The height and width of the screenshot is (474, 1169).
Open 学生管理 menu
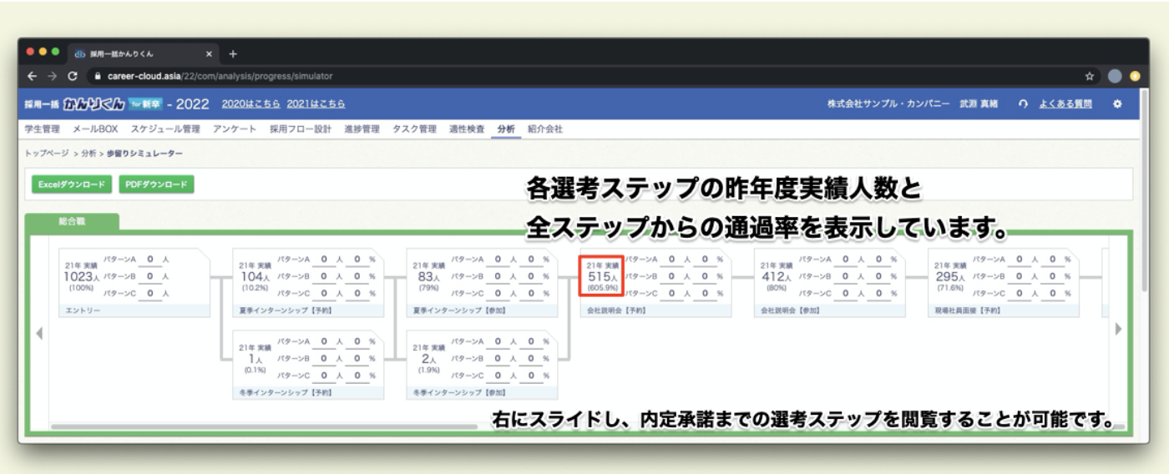(x=41, y=129)
